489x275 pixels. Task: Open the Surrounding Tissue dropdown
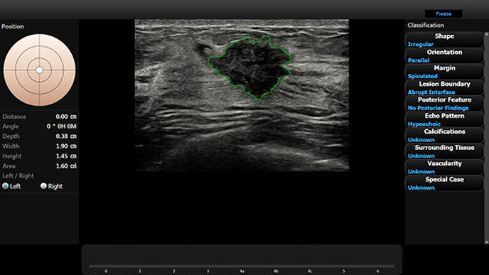(x=444, y=151)
